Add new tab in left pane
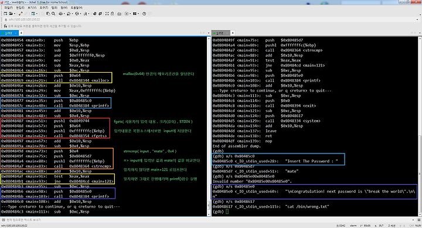 tap(21, 33)
